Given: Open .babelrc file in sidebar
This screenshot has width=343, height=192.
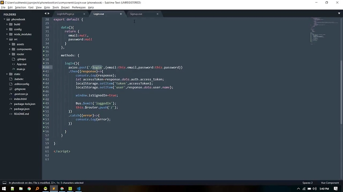Looking at the screenshot, I should point(19,79).
